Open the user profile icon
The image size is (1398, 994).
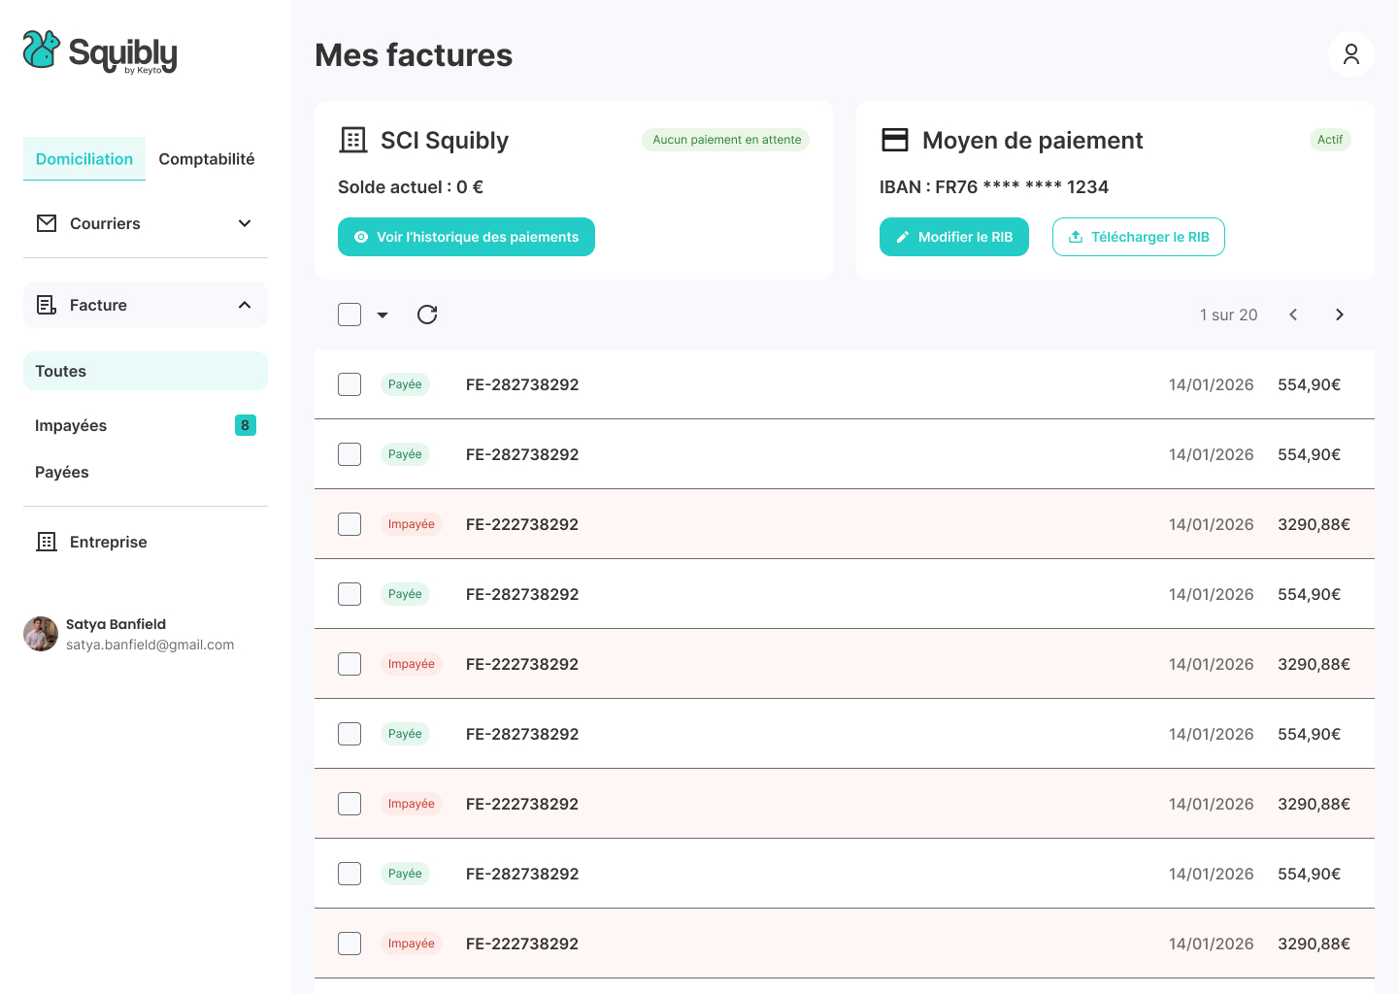(1350, 54)
